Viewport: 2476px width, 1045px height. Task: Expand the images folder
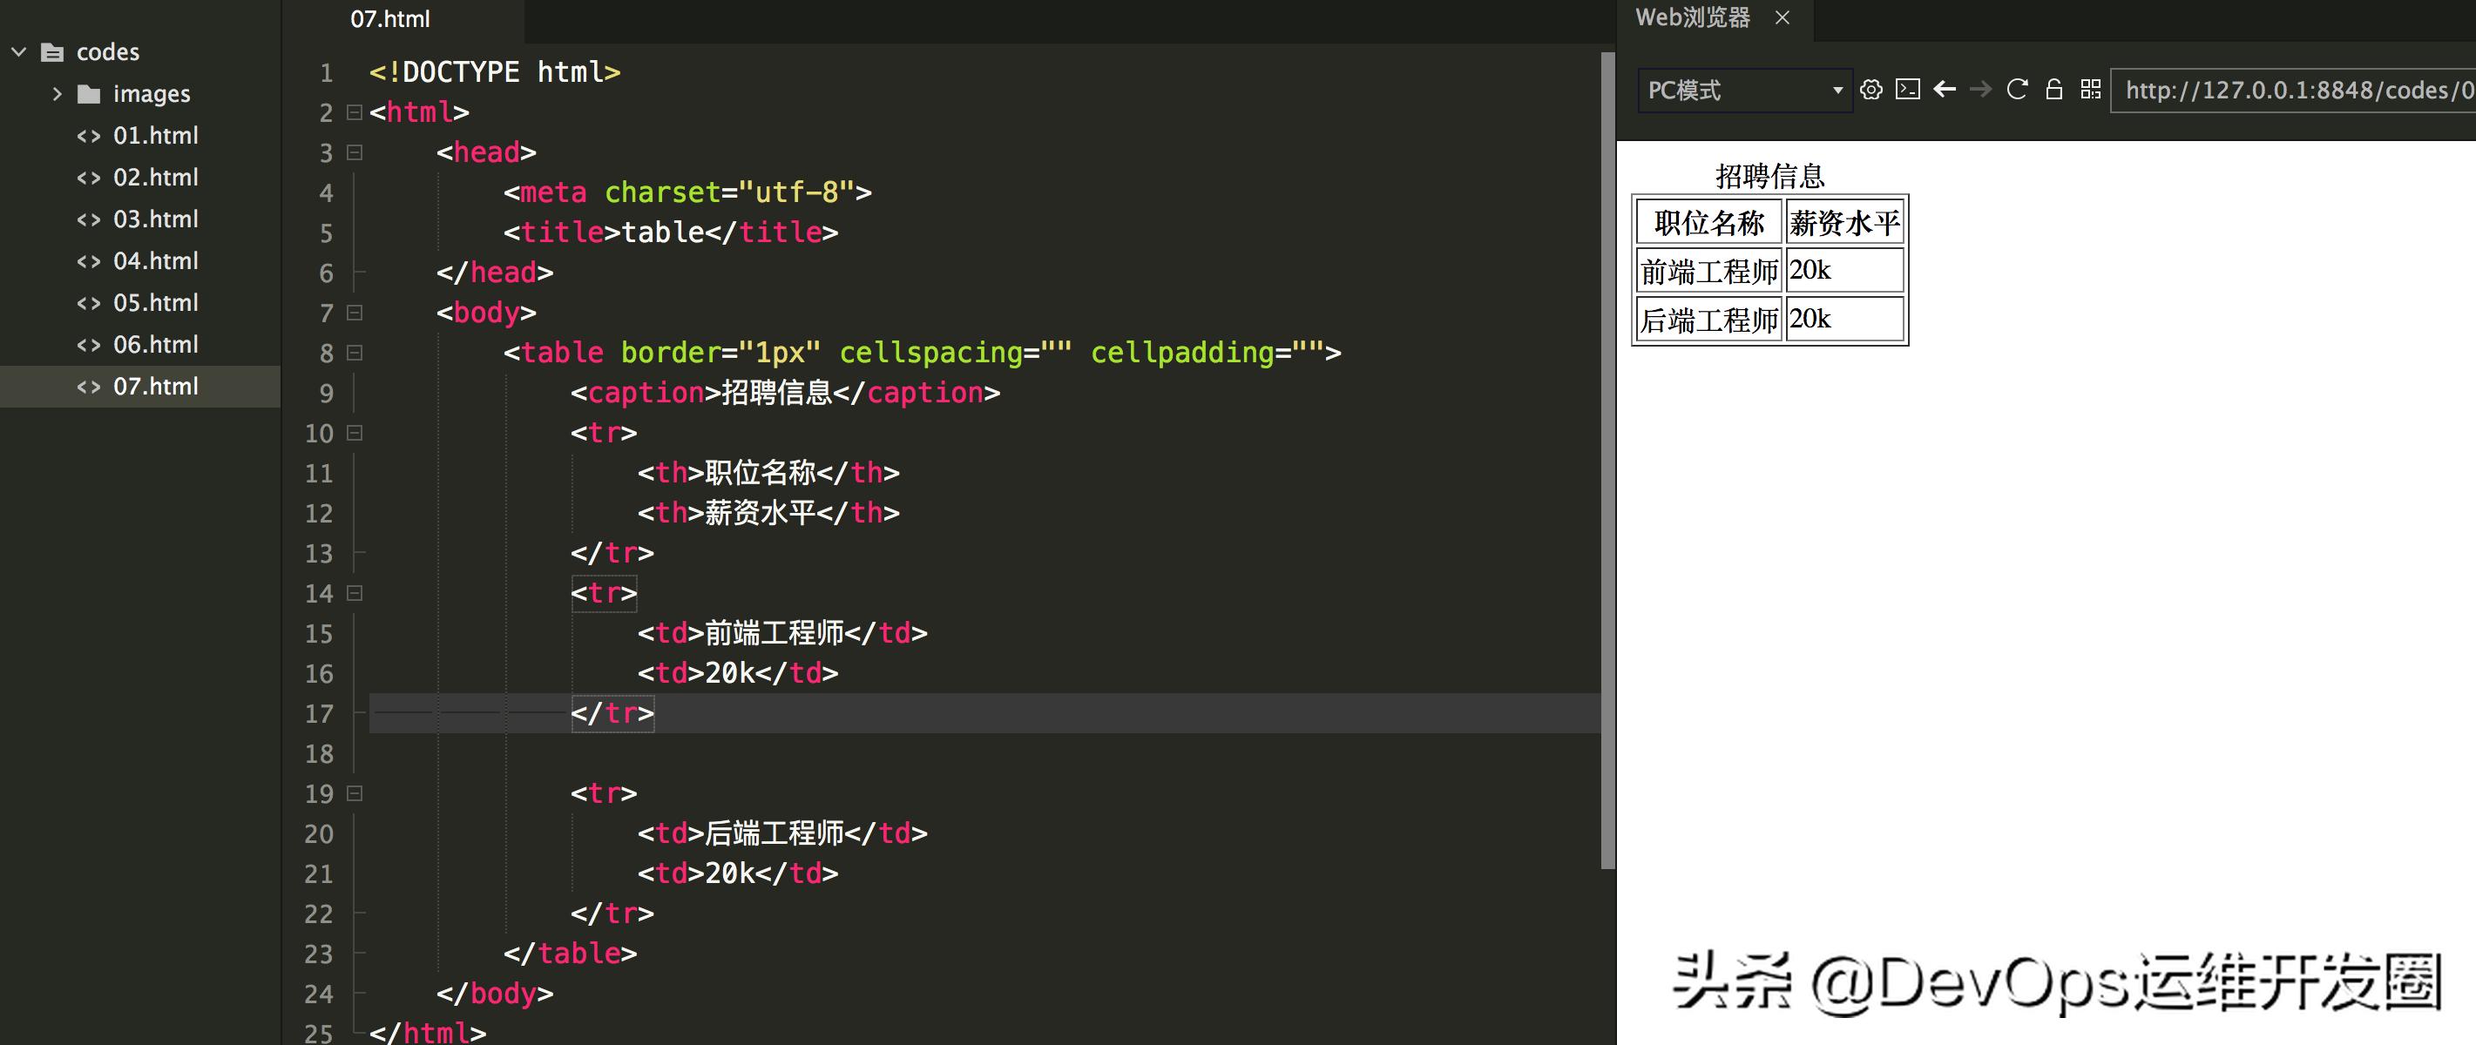pyautogui.click(x=59, y=93)
